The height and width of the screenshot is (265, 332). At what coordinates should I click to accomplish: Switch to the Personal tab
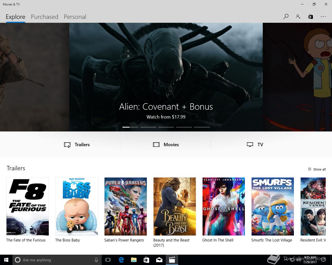point(75,17)
